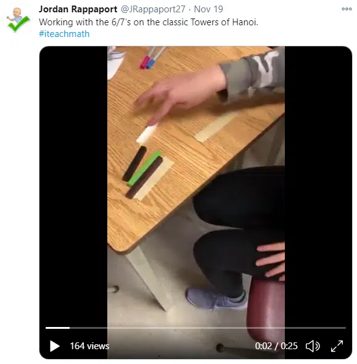357x364 pixels.
Task: Play the Towers of Hanoi video
Action: point(55,346)
